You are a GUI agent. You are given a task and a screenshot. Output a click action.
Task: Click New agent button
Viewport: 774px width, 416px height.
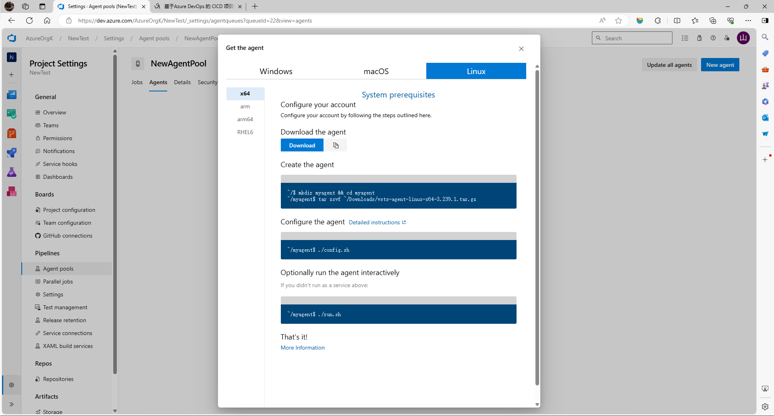pos(720,65)
